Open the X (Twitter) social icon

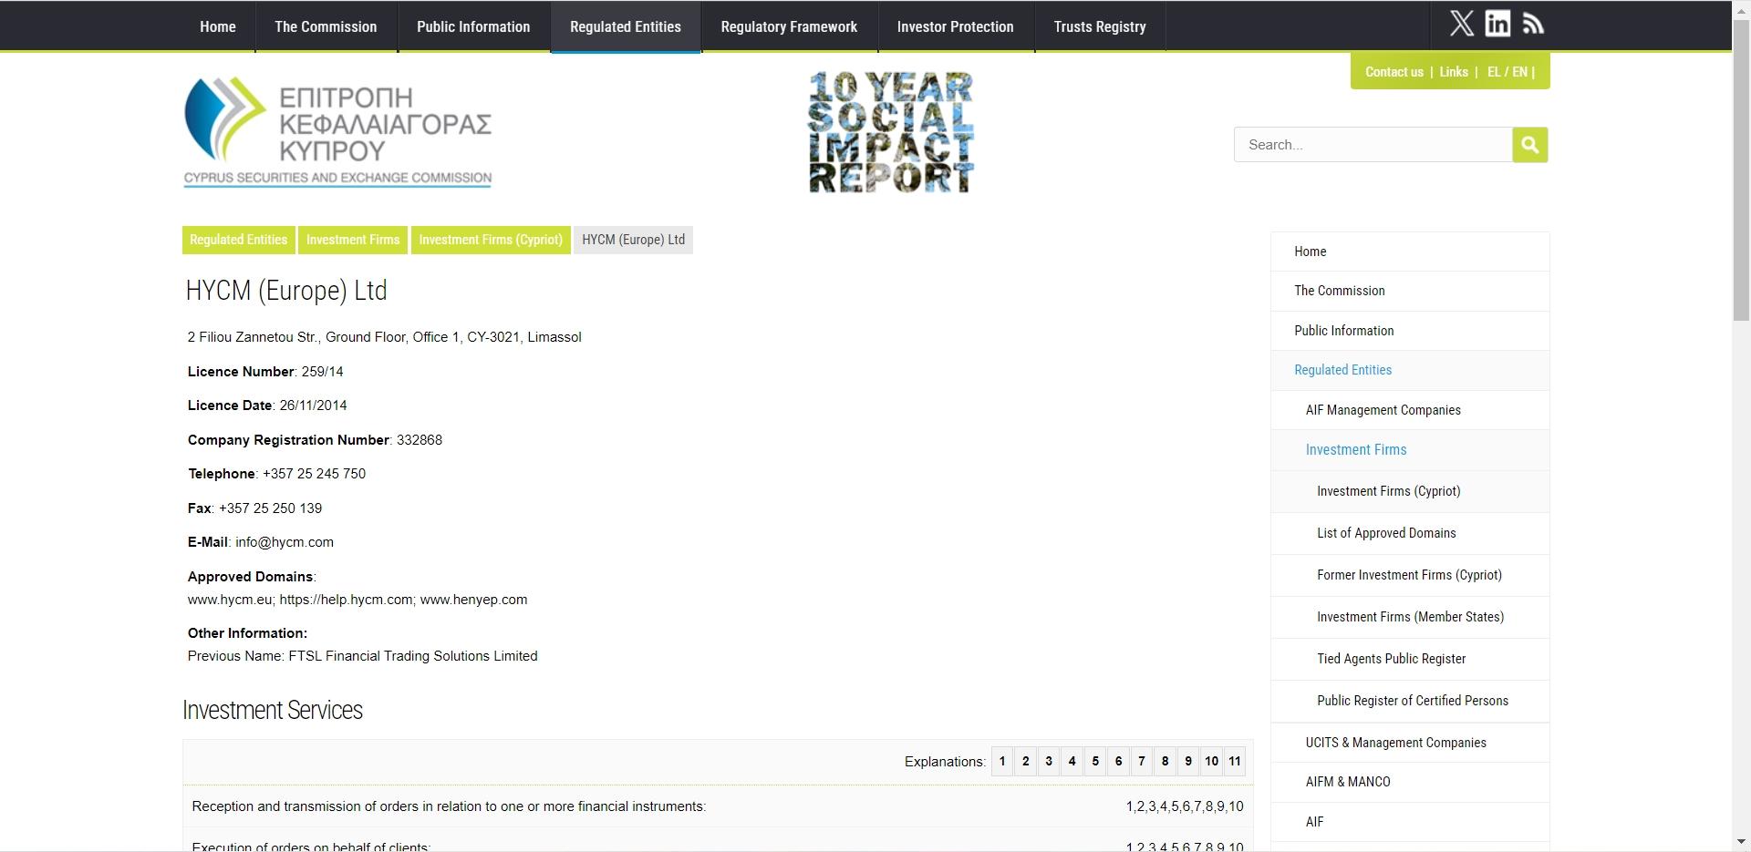[1462, 24]
